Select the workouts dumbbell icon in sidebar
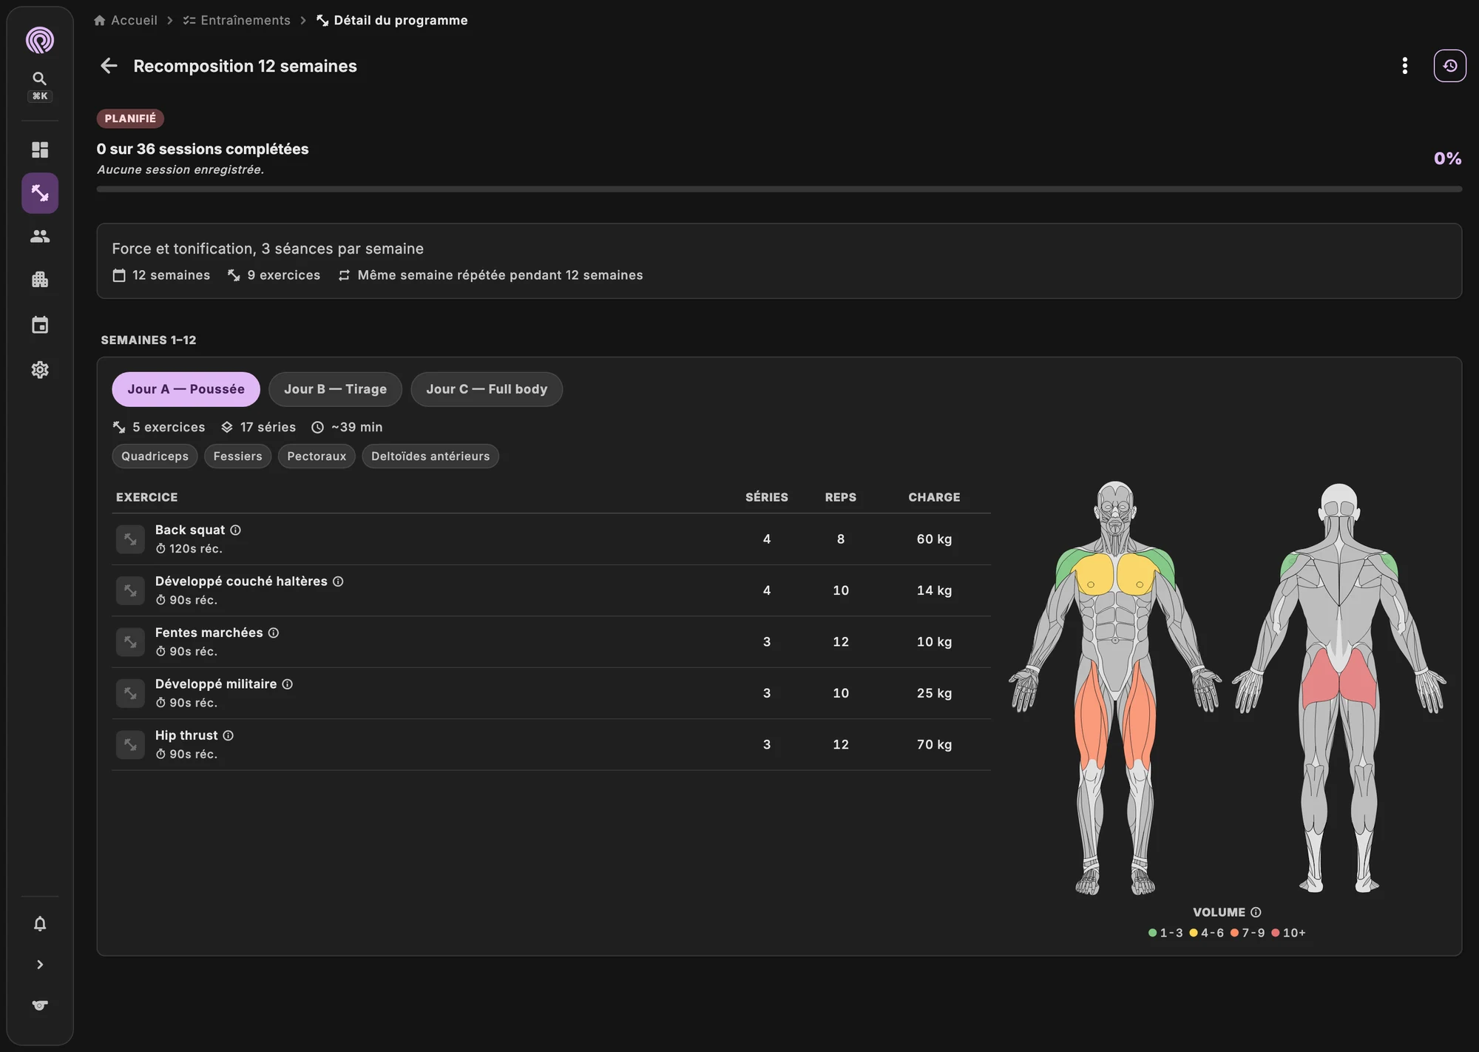This screenshot has width=1479, height=1052. [x=40, y=193]
